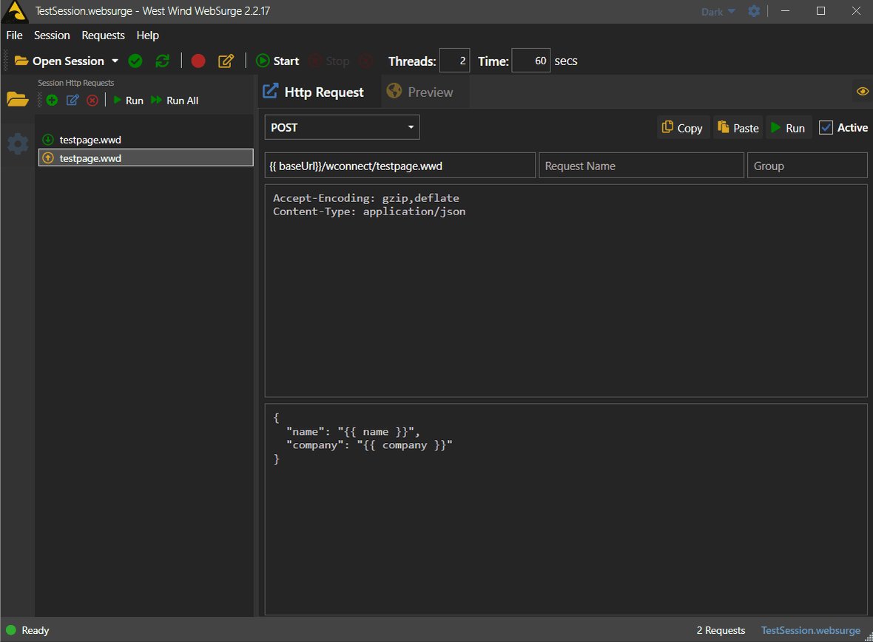Viewport: 873px width, 642px height.
Task: Expand the Open Session dropdown arrow
Action: [115, 61]
